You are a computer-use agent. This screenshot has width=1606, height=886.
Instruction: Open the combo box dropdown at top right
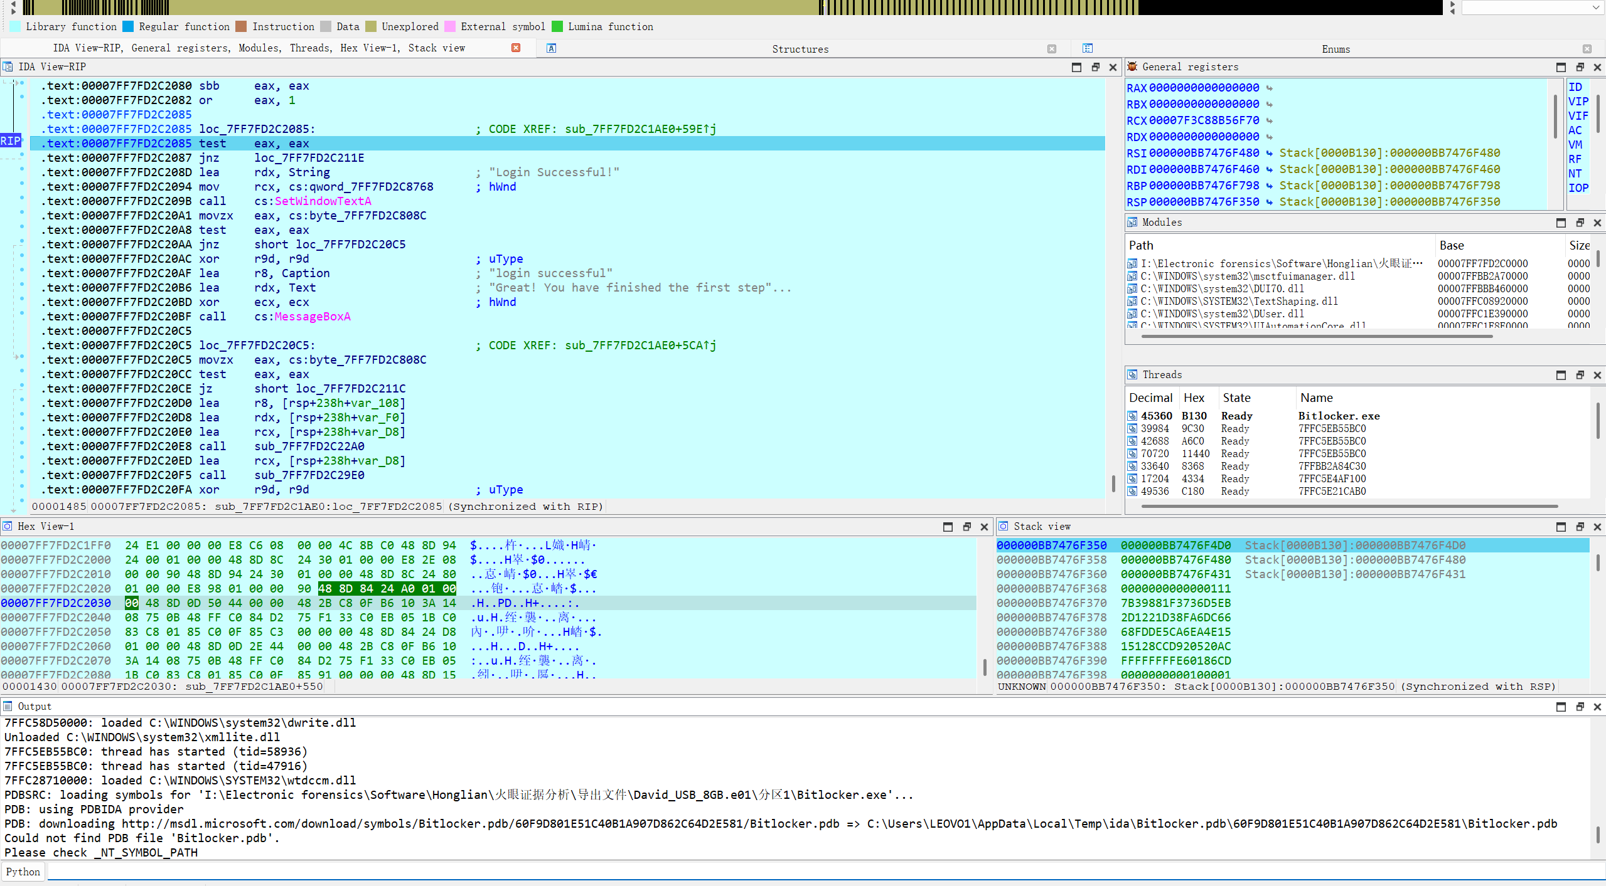1595,8
